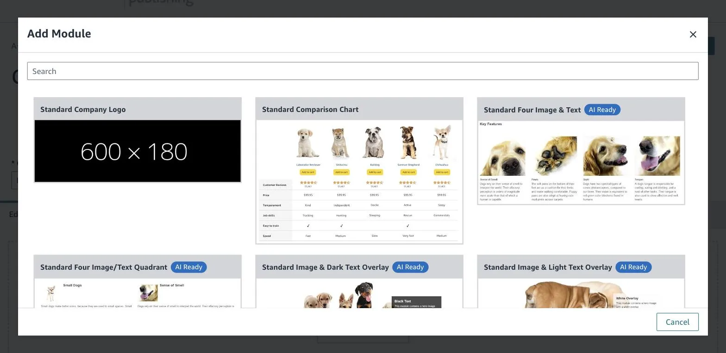Viewport: 726px width, 353px height.
Task: Cancel the Add Module dialog
Action: coord(677,322)
